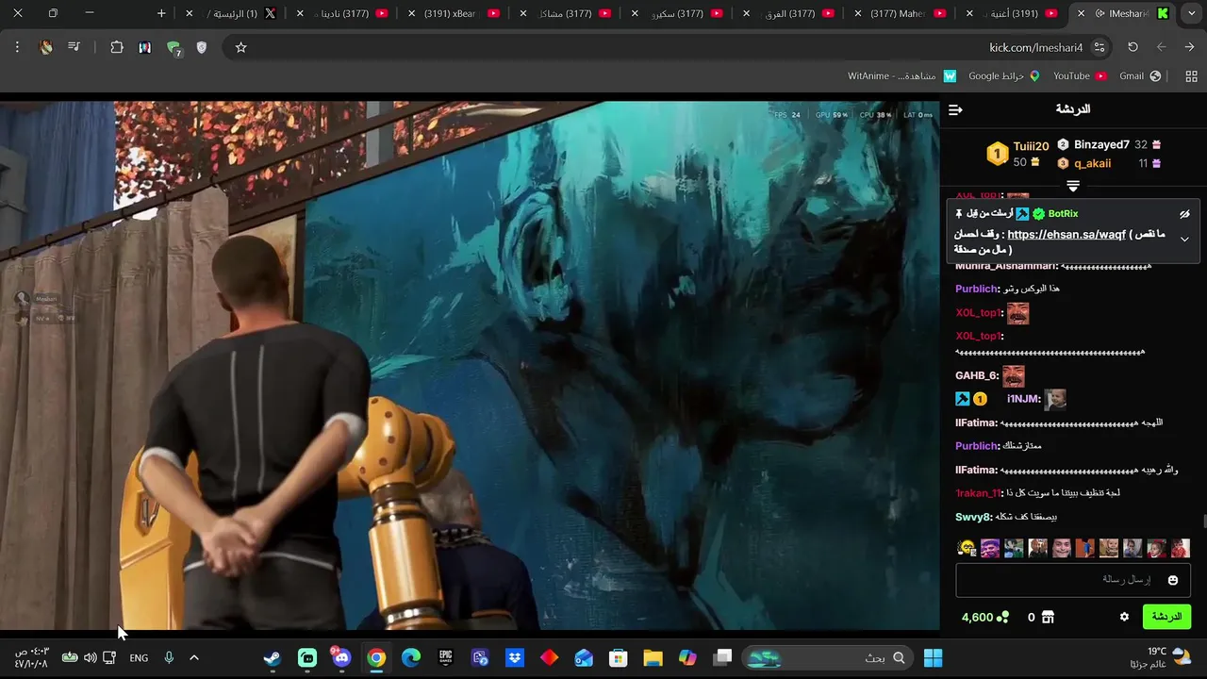This screenshot has width=1207, height=679.
Task: Switch to the IMeshari Kick tab
Action: pos(1124,13)
